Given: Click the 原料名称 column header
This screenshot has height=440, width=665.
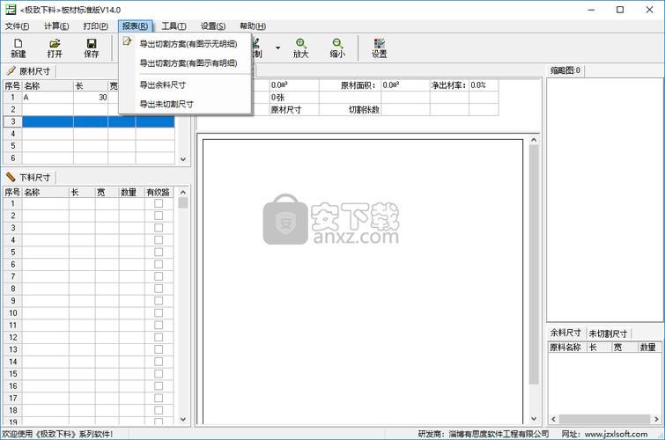Looking at the screenshot, I should pos(565,348).
